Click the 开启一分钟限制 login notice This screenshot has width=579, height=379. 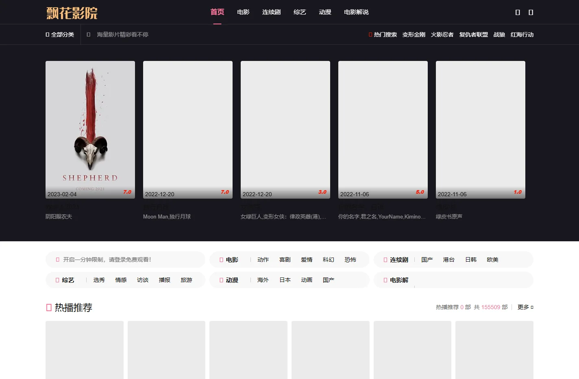coord(107,260)
